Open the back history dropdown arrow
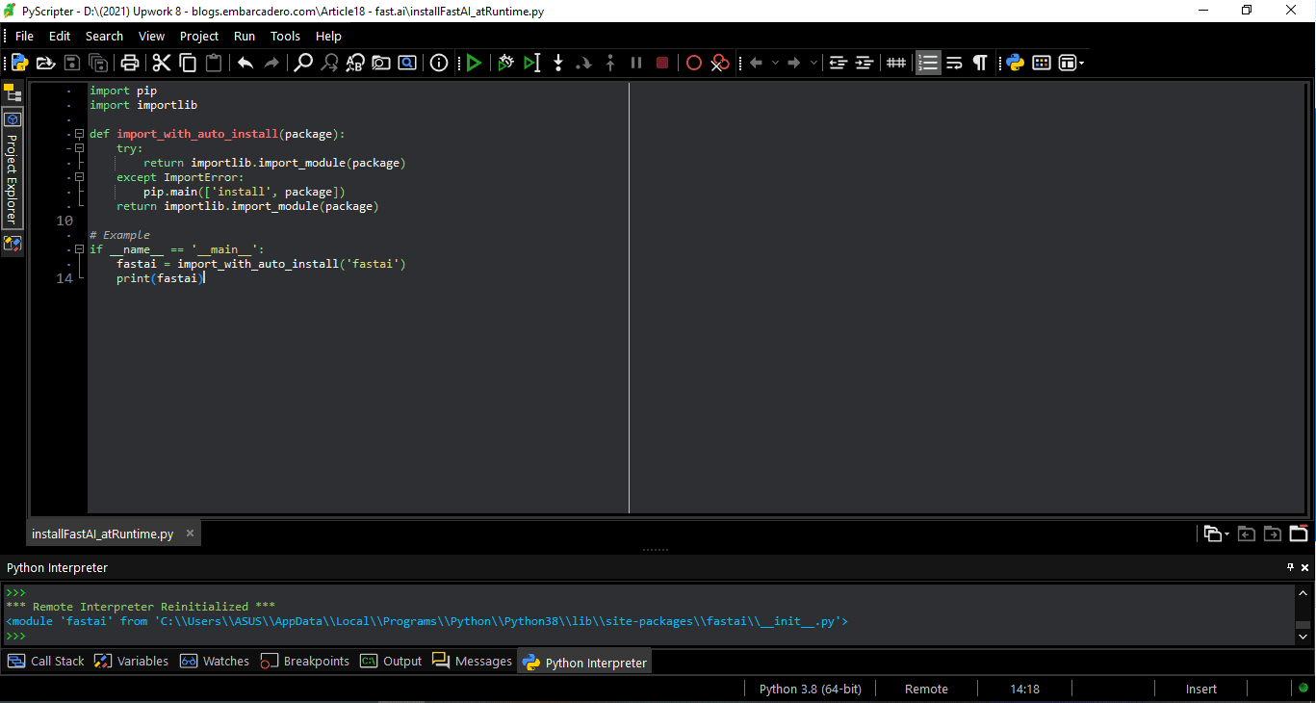Viewport: 1316px width, 703px height. pyautogui.click(x=775, y=63)
